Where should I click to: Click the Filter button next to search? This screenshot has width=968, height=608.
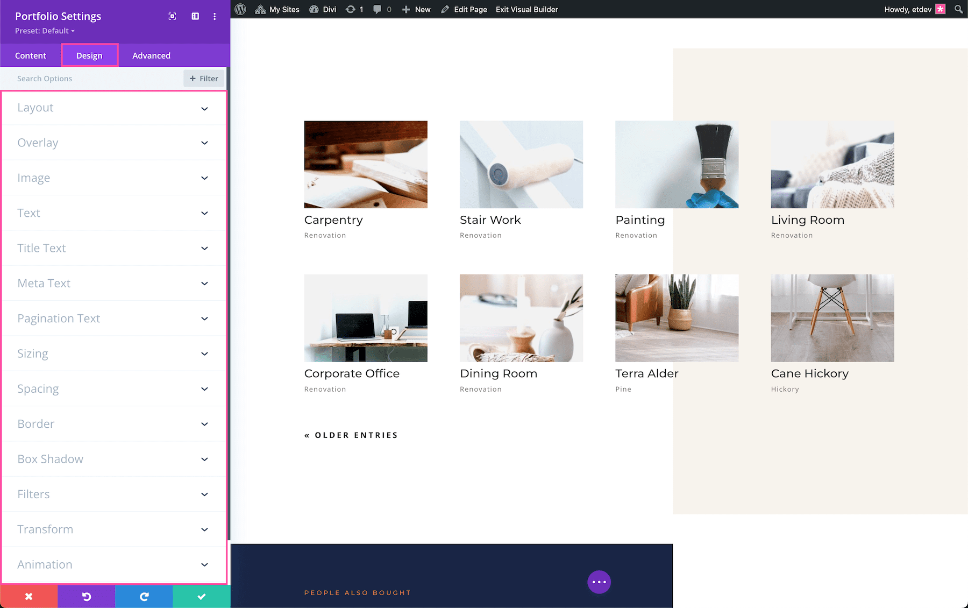(203, 78)
